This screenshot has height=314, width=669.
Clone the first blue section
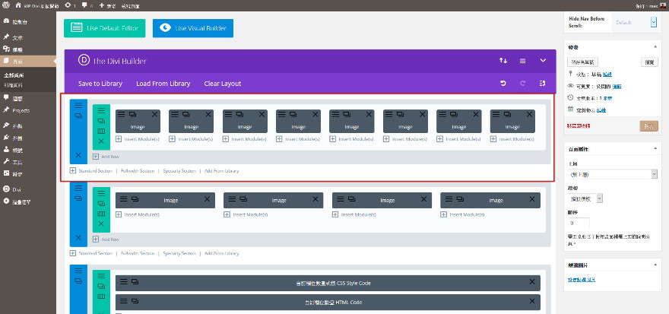coord(78,116)
